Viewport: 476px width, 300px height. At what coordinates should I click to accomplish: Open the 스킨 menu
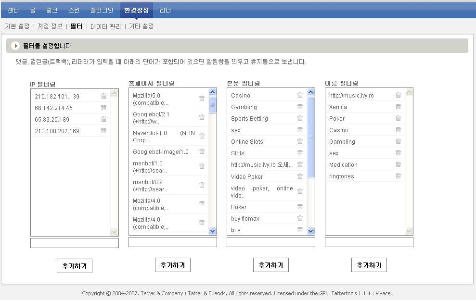[x=74, y=10]
